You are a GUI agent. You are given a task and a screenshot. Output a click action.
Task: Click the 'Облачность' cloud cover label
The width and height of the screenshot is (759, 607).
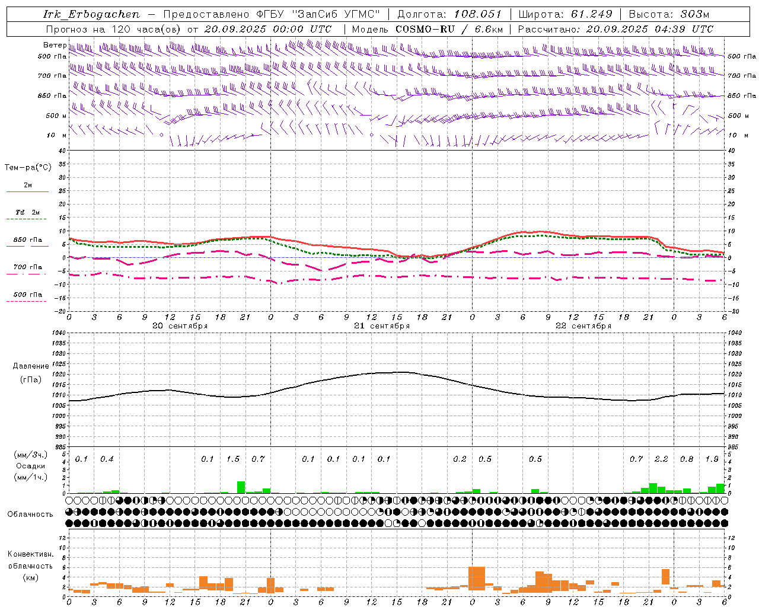click(x=30, y=514)
